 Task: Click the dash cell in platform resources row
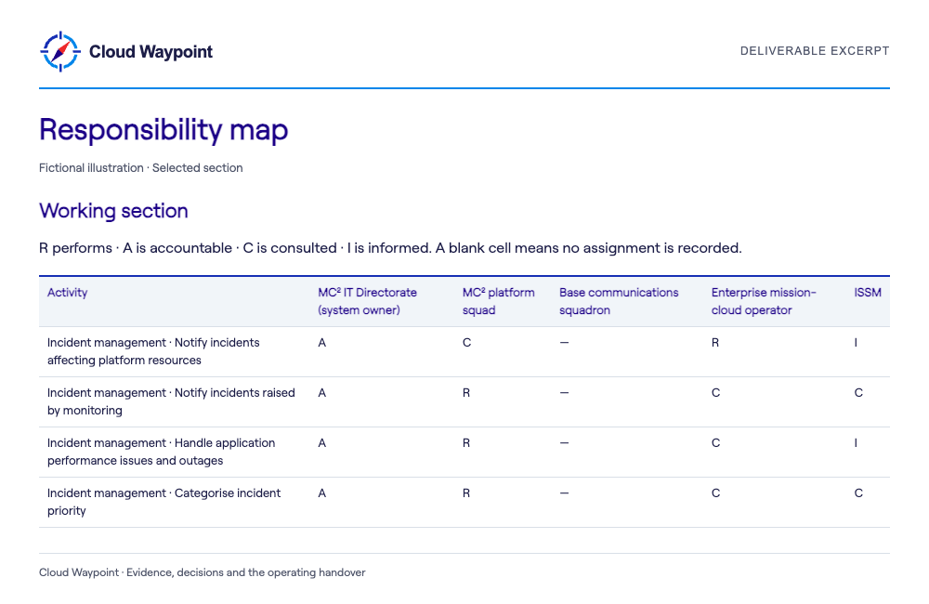pyautogui.click(x=564, y=343)
